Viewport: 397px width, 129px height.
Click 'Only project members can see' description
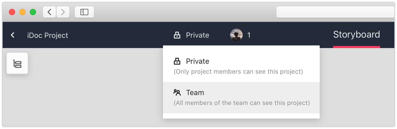pyautogui.click(x=238, y=72)
